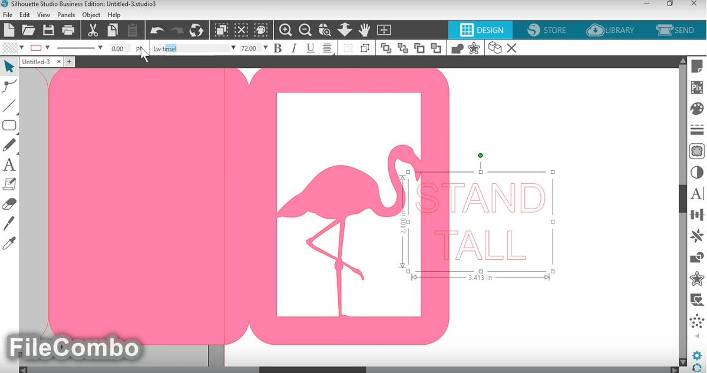707x373 pixels.
Task: Click the Cut scissors icon
Action: click(x=92, y=30)
